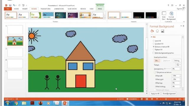Open the Windows Start button
Screen dimensions: 189x106
pos(7,103)
